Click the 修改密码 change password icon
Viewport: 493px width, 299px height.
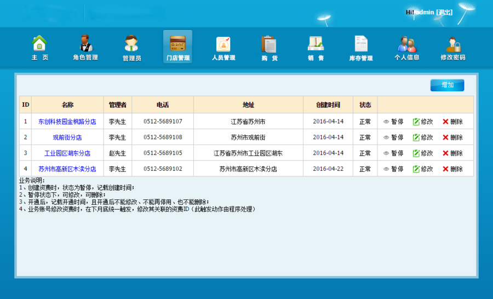pos(453,47)
